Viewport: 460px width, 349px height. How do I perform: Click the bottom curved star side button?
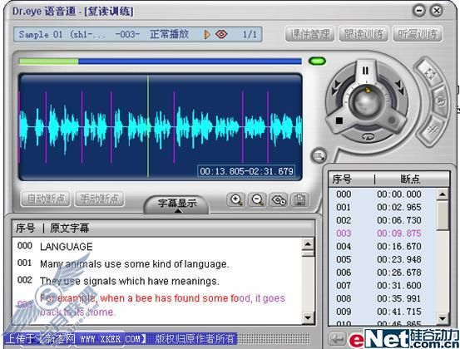click(x=432, y=129)
